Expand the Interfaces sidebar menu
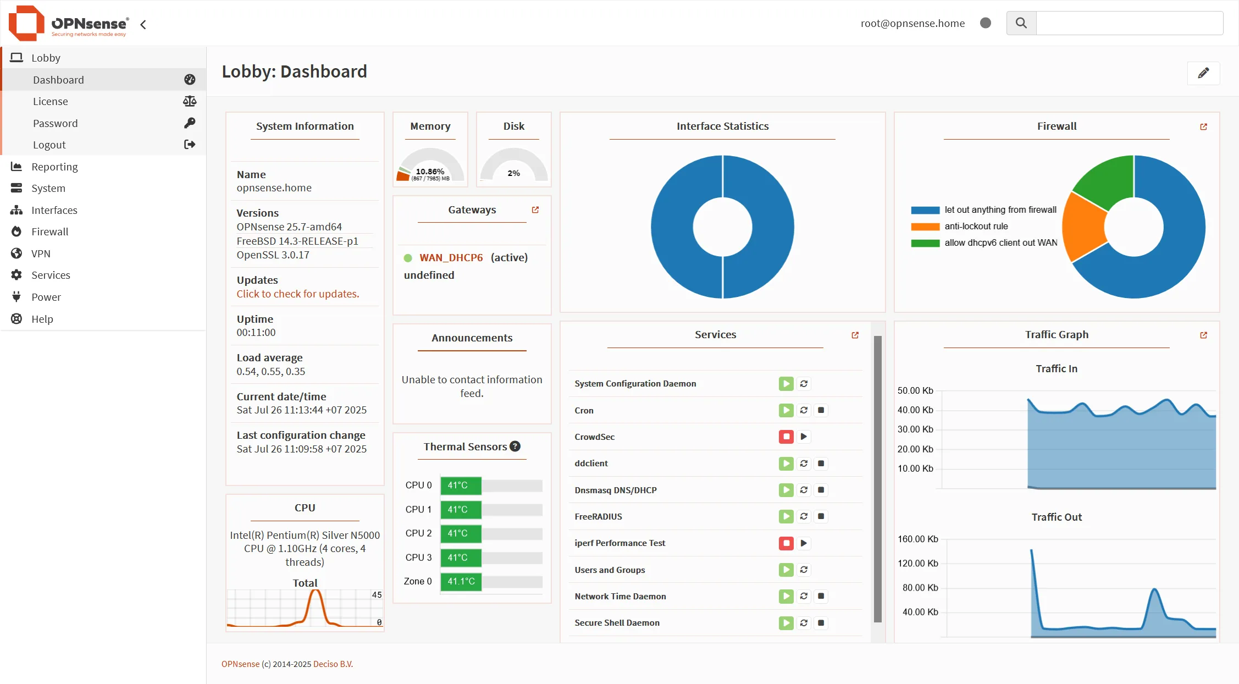 pos(54,210)
